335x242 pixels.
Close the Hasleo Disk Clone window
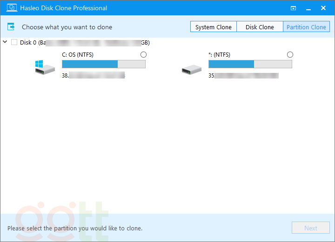pos(323,8)
